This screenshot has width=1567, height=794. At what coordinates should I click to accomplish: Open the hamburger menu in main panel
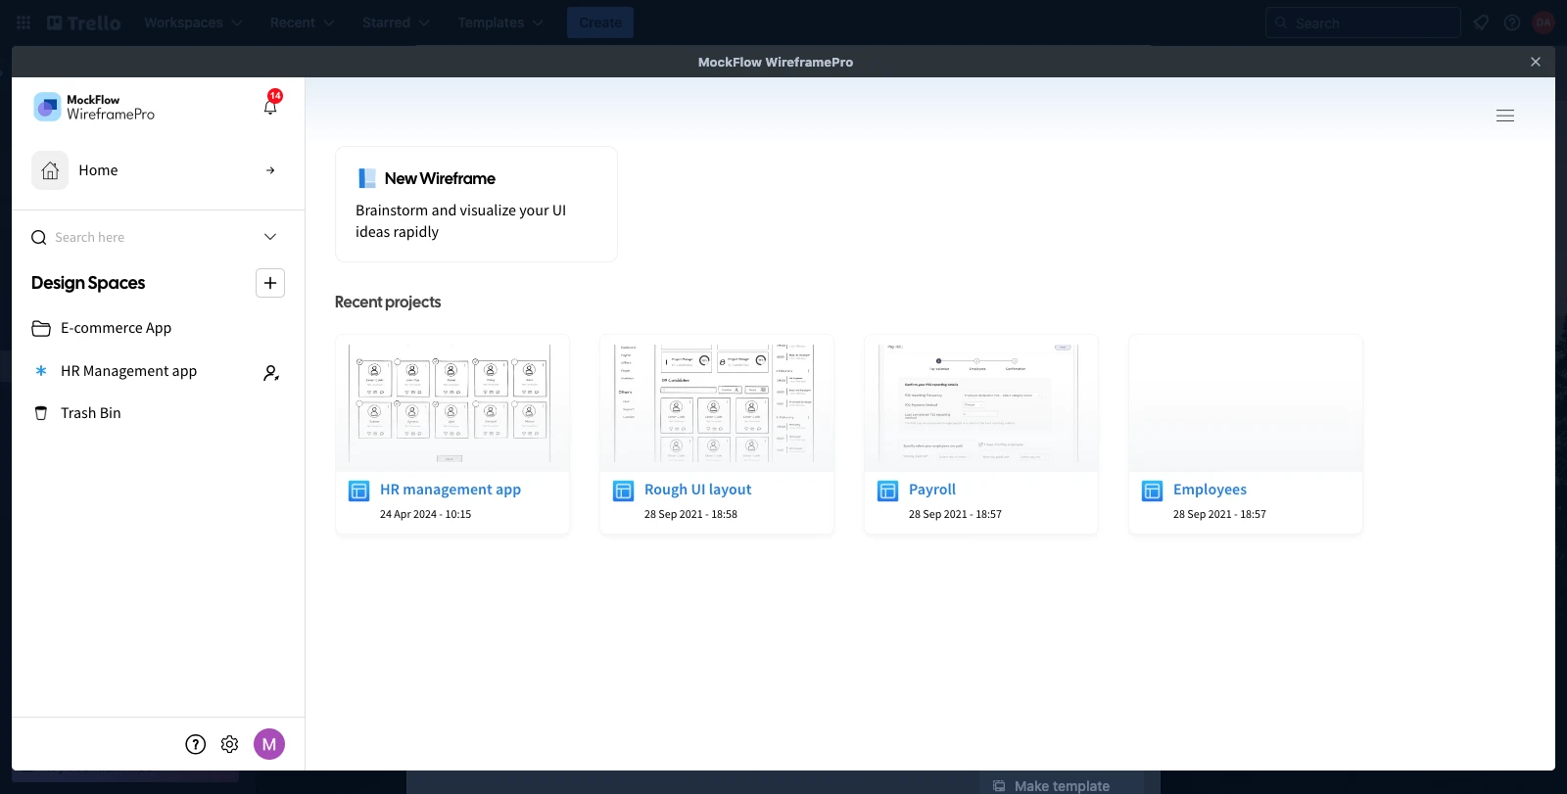[x=1505, y=116]
